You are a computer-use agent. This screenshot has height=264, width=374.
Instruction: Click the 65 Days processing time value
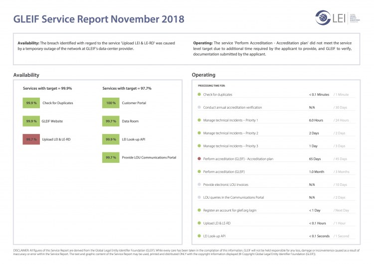(316, 159)
